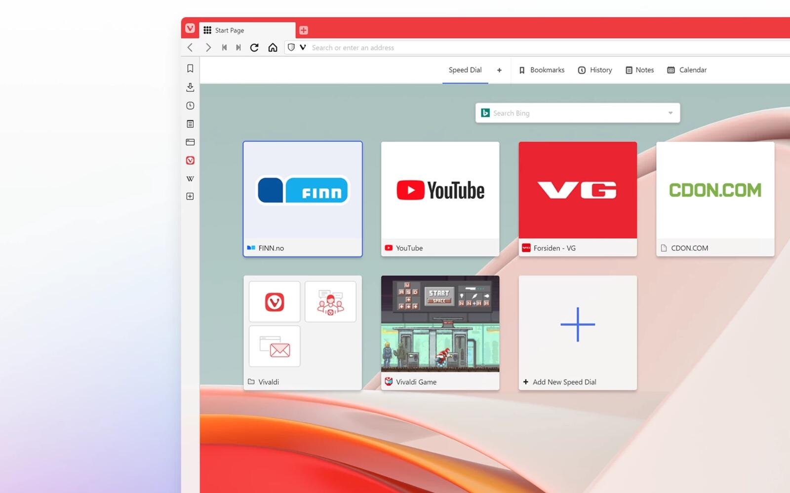Viewport: 790px width, 493px height.
Task: Open the Notes panel in sidebar
Action: pyautogui.click(x=190, y=124)
